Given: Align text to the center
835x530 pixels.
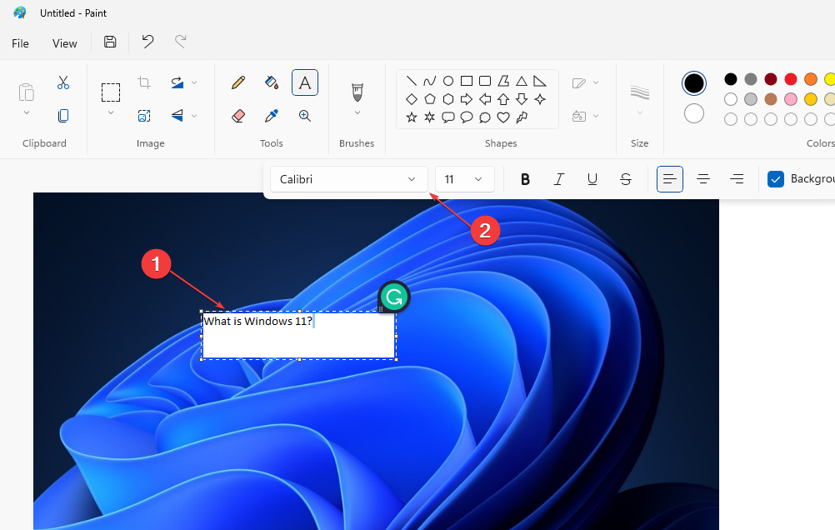Looking at the screenshot, I should [x=703, y=179].
